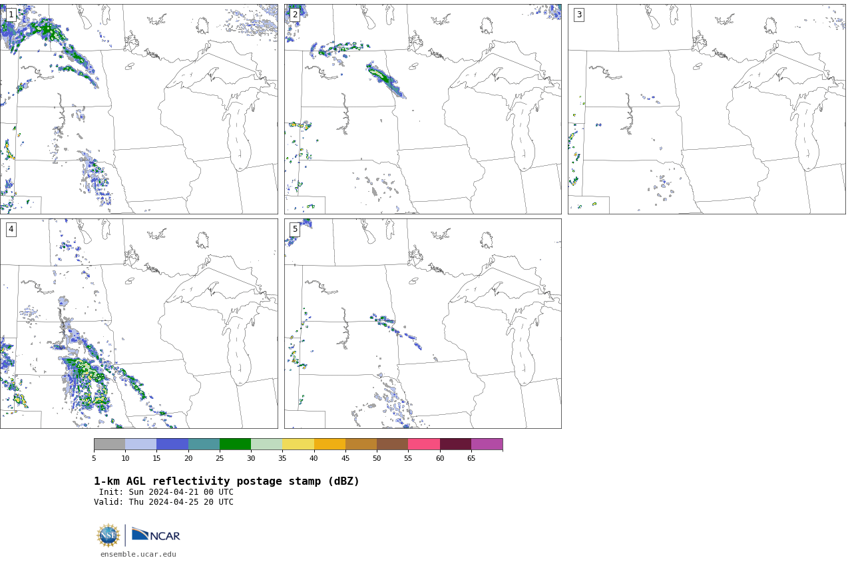Click the teal 20-25 dBZ swatch
852x562 pixels.
click(204, 444)
